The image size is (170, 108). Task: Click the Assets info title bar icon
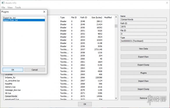point(3,3)
